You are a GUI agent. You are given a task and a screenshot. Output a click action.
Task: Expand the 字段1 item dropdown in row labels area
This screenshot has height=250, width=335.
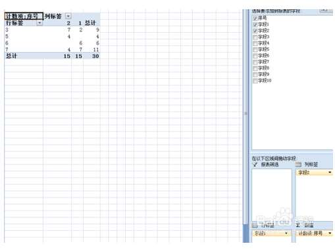click(286, 234)
